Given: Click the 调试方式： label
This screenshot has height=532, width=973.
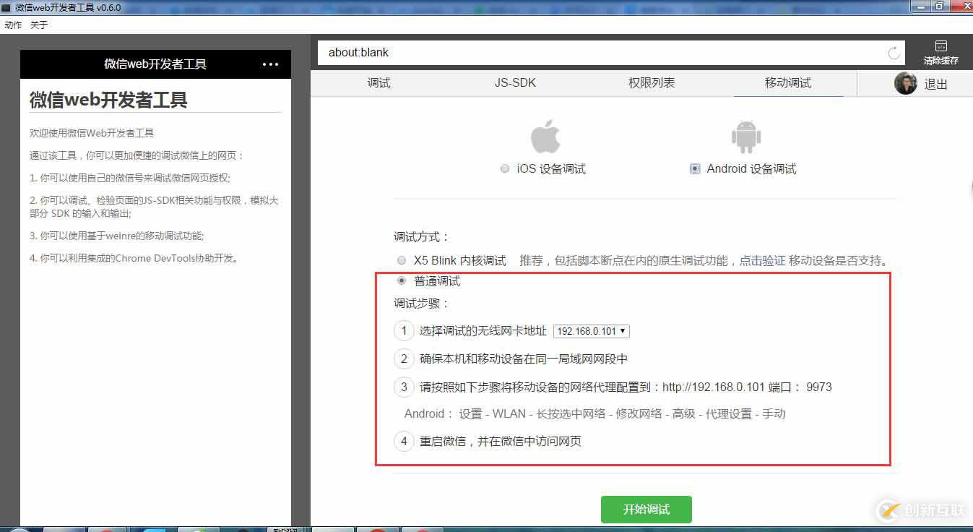Looking at the screenshot, I should pos(422,237).
